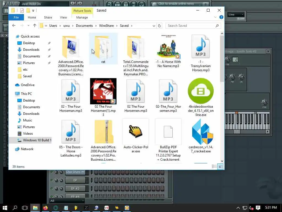Image resolution: width=282 pixels, height=212 pixels.
Task: Click the EP channel button in FL Studio
Action: click(x=75, y=180)
